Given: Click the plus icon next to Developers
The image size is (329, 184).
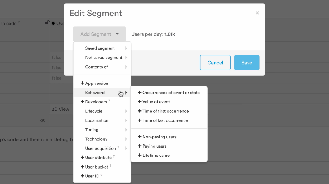Looking at the screenshot, I should [82, 102].
